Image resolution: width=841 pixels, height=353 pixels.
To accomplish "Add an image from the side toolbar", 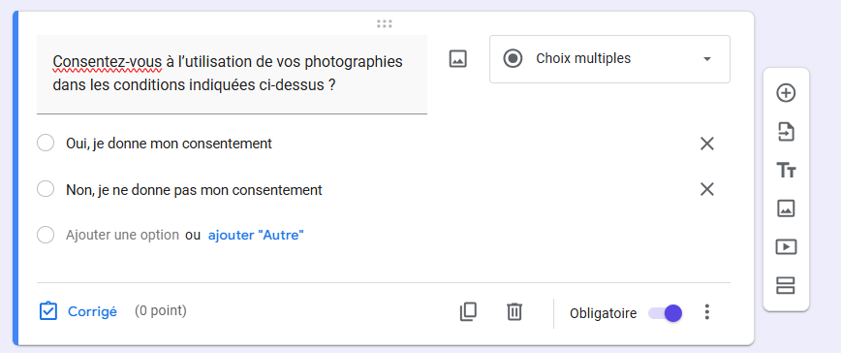I will coord(786,209).
